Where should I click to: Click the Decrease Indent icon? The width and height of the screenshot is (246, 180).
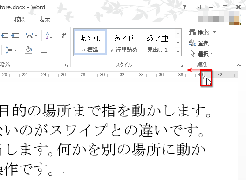pyautogui.click(x=5, y=36)
